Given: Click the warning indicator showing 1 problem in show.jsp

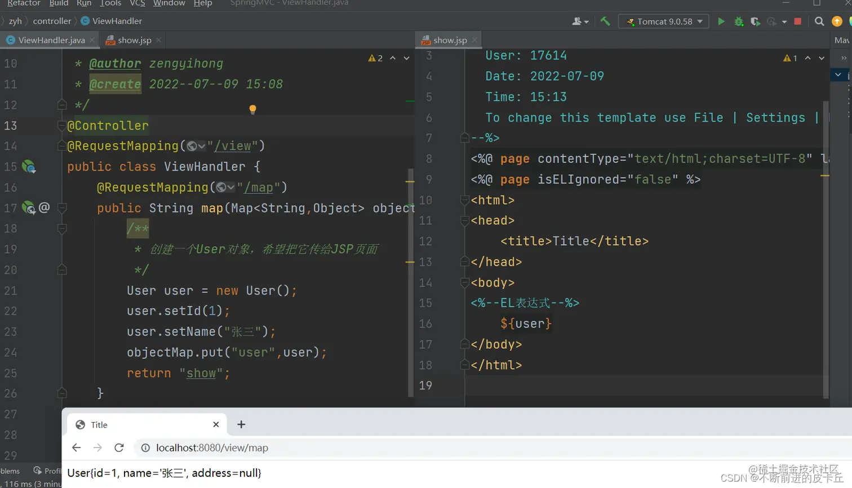Looking at the screenshot, I should 790,58.
